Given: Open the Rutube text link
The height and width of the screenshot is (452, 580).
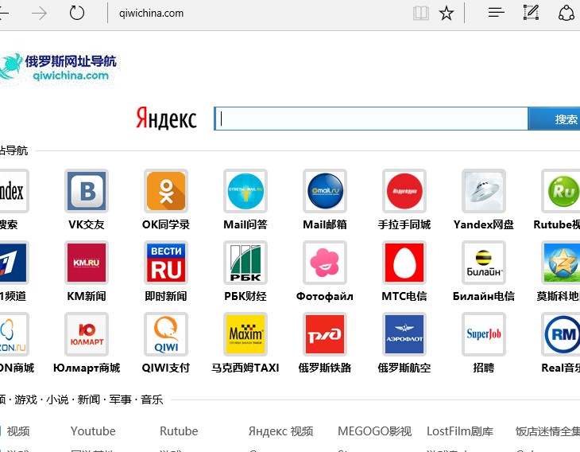Looking at the screenshot, I should (x=179, y=431).
